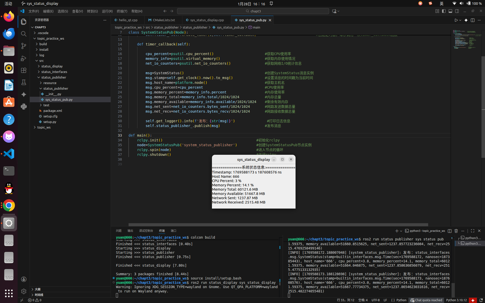Image resolution: width=485 pixels, height=303 pixels.
Task: Click errors and warnings count in status bar
Action: (x=35, y=300)
